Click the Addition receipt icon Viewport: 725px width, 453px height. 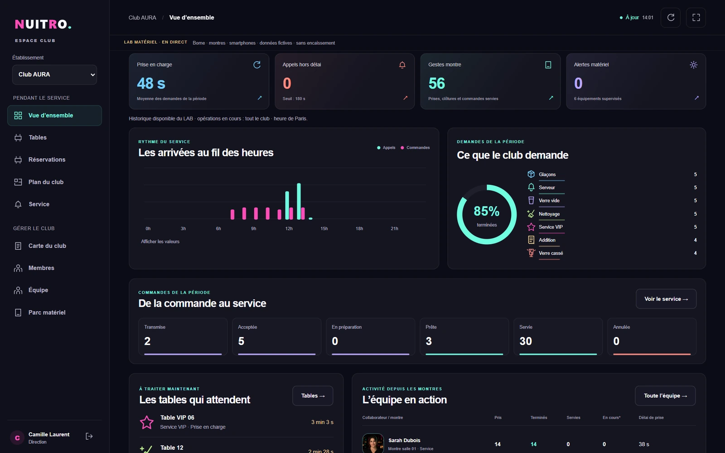[x=531, y=240]
